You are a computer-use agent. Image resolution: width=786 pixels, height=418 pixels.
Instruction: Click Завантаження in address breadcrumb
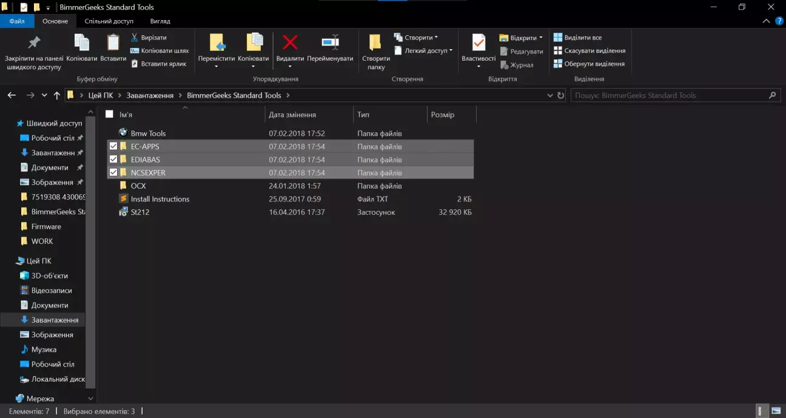150,95
